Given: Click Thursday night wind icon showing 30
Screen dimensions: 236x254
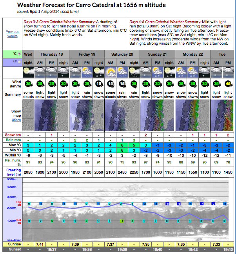Looking at the screenshot, I should point(64,84).
